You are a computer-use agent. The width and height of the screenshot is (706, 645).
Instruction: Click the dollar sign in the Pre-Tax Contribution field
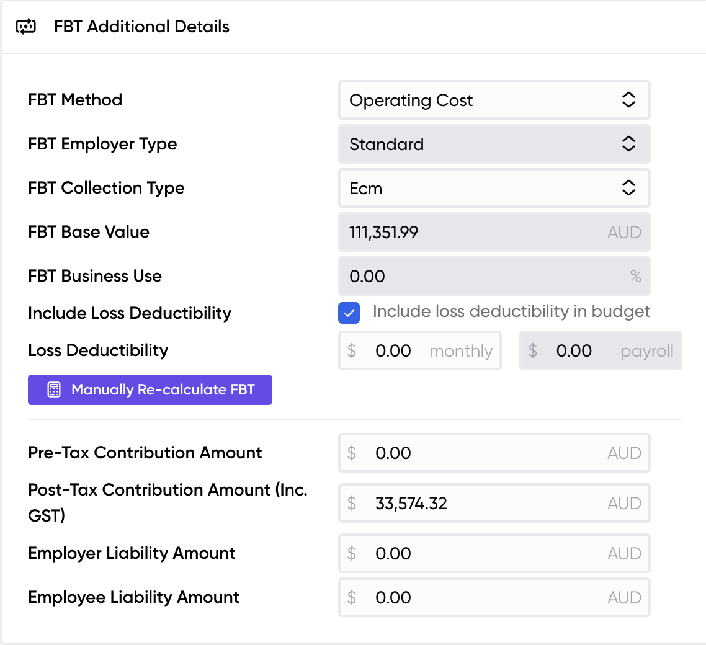pos(352,453)
